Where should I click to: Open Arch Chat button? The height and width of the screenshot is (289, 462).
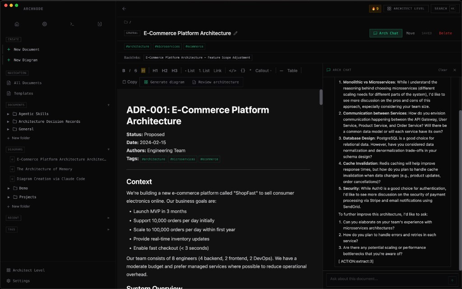point(386,33)
